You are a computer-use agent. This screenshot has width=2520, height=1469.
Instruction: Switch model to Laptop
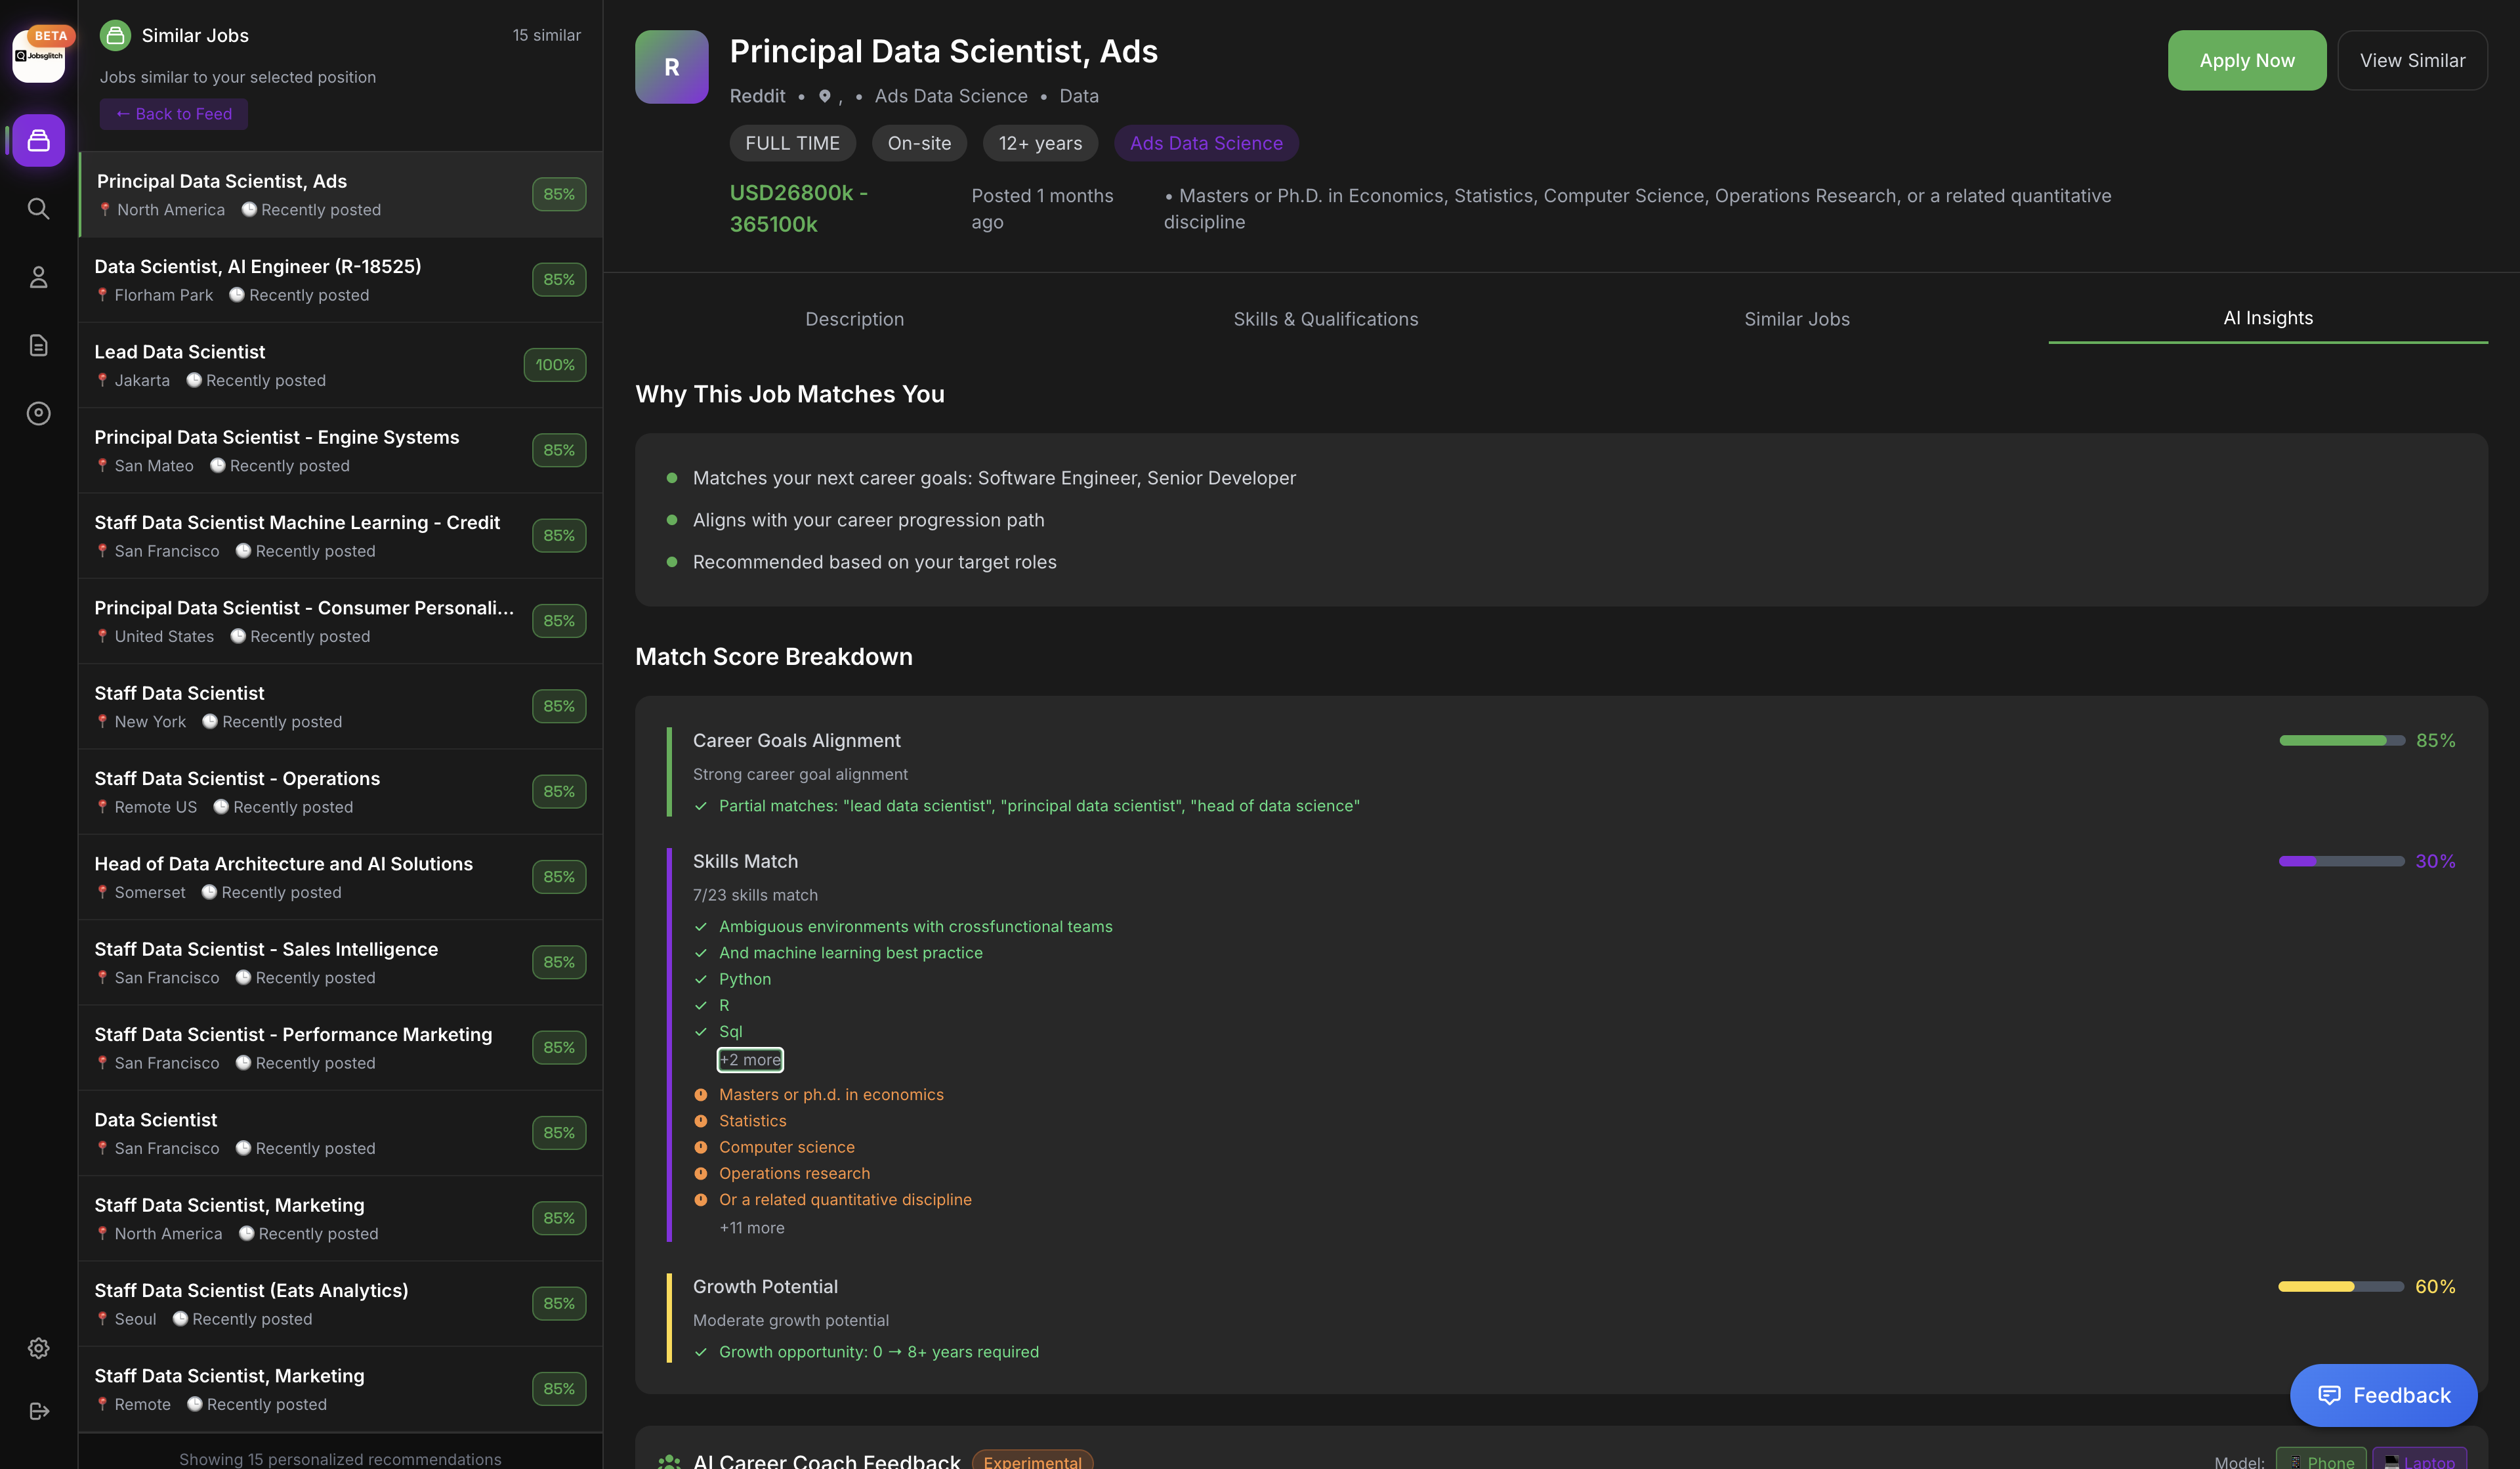click(2420, 1461)
